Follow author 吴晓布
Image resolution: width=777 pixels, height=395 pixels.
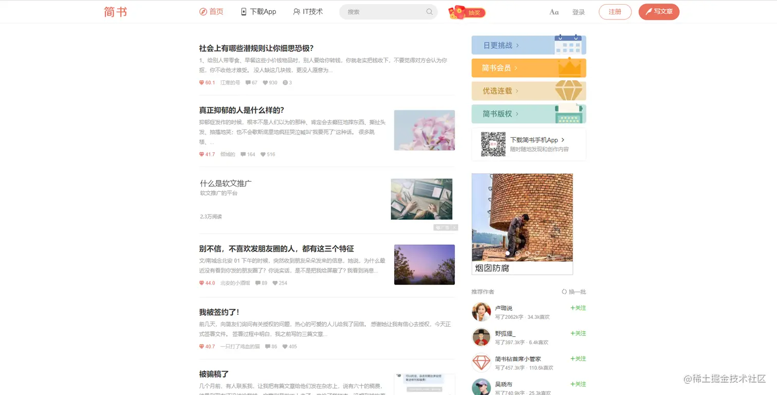click(x=578, y=384)
